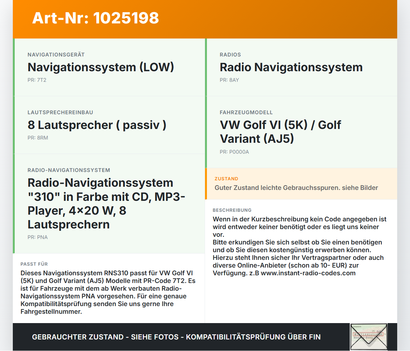Click the PR: 8AY code
The image size is (410, 351).
point(229,80)
